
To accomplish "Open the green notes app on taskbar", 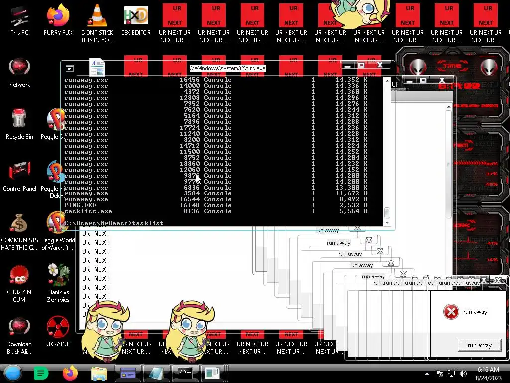I will [41, 373].
